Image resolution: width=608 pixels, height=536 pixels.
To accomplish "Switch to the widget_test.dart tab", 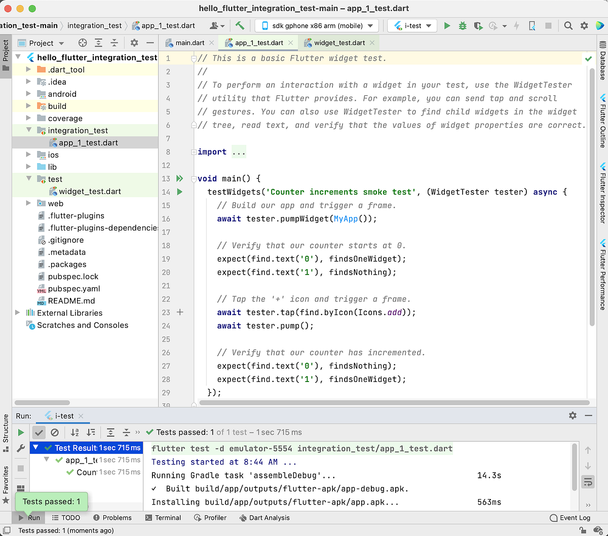I will [339, 43].
